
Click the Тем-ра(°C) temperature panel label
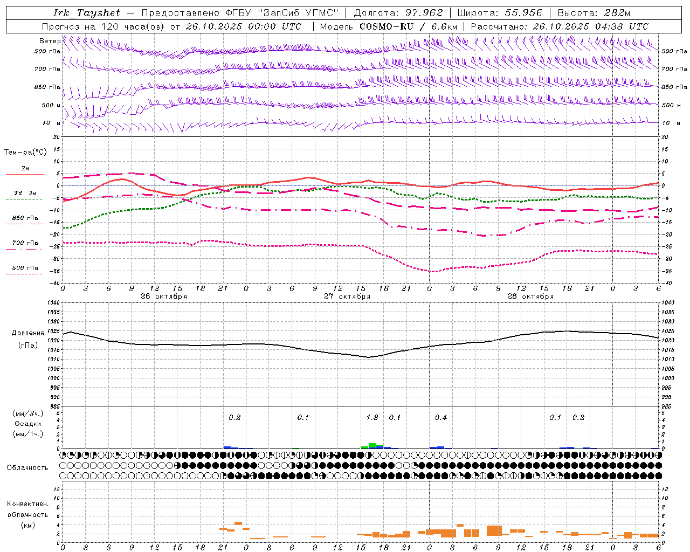25,153
